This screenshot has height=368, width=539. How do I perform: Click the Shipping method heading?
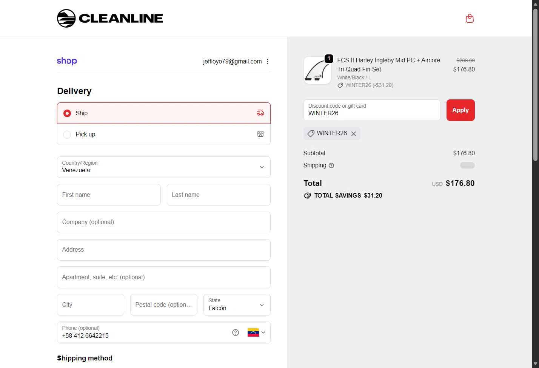85,358
